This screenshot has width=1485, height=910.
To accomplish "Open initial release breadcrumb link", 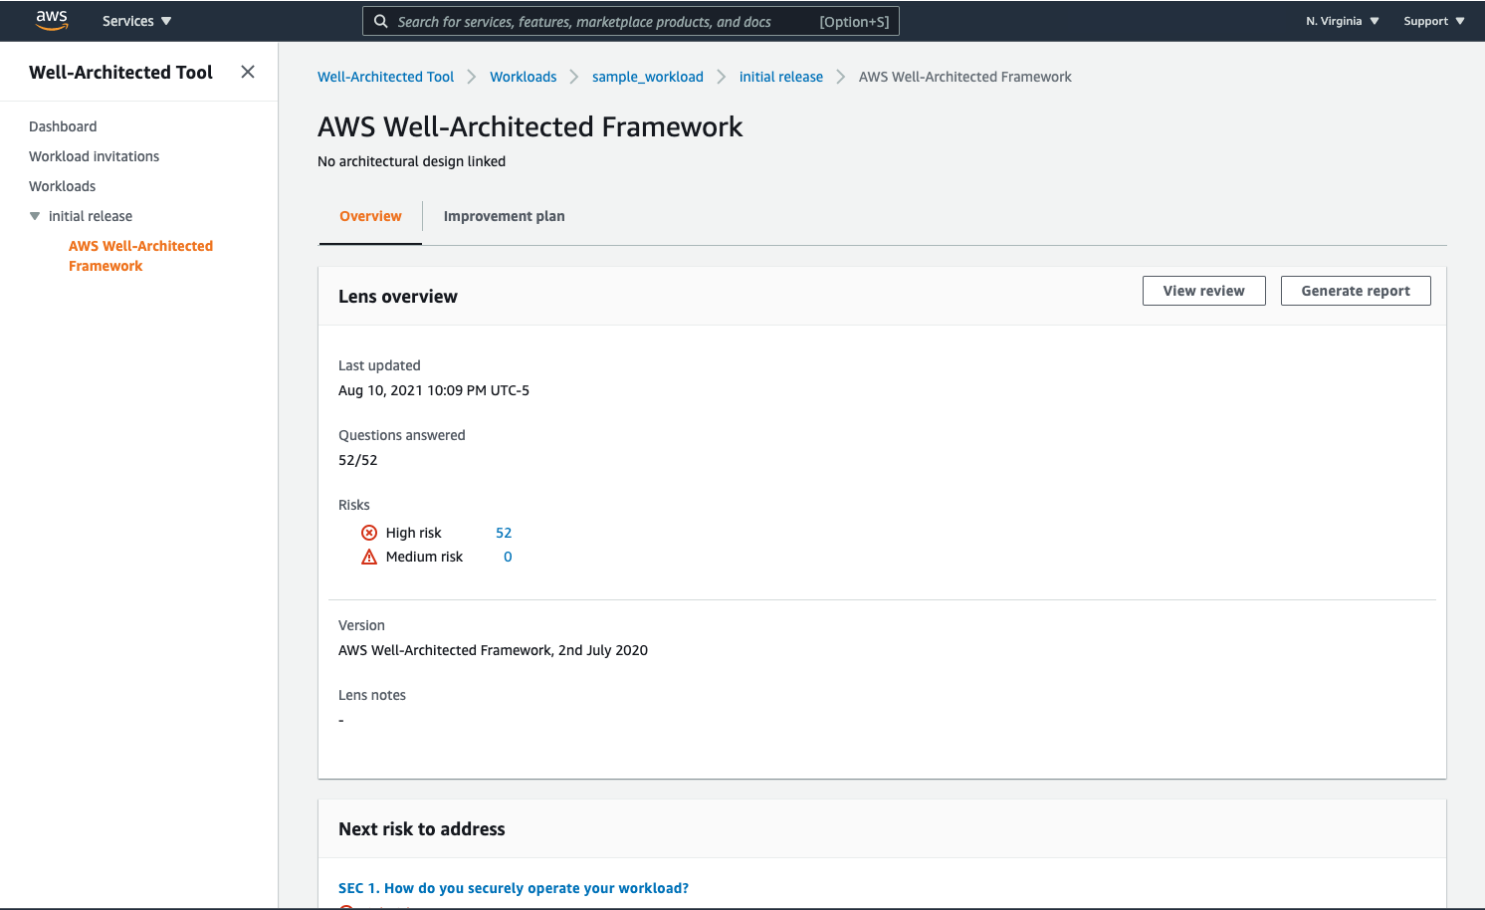I will 780,77.
